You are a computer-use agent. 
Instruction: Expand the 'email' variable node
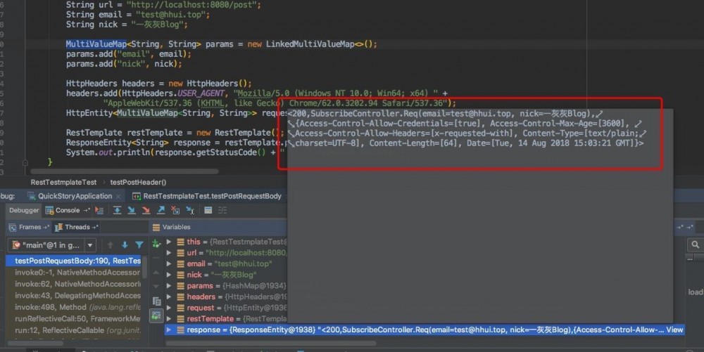coord(169,263)
